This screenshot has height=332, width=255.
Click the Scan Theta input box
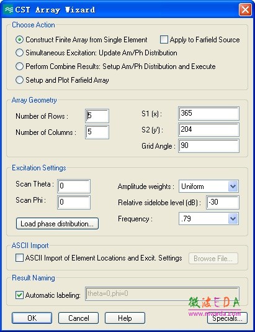[74, 186]
